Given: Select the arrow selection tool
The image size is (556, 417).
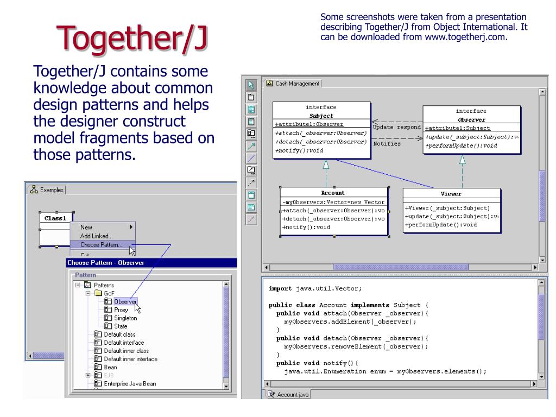Looking at the screenshot, I should tap(251, 85).
